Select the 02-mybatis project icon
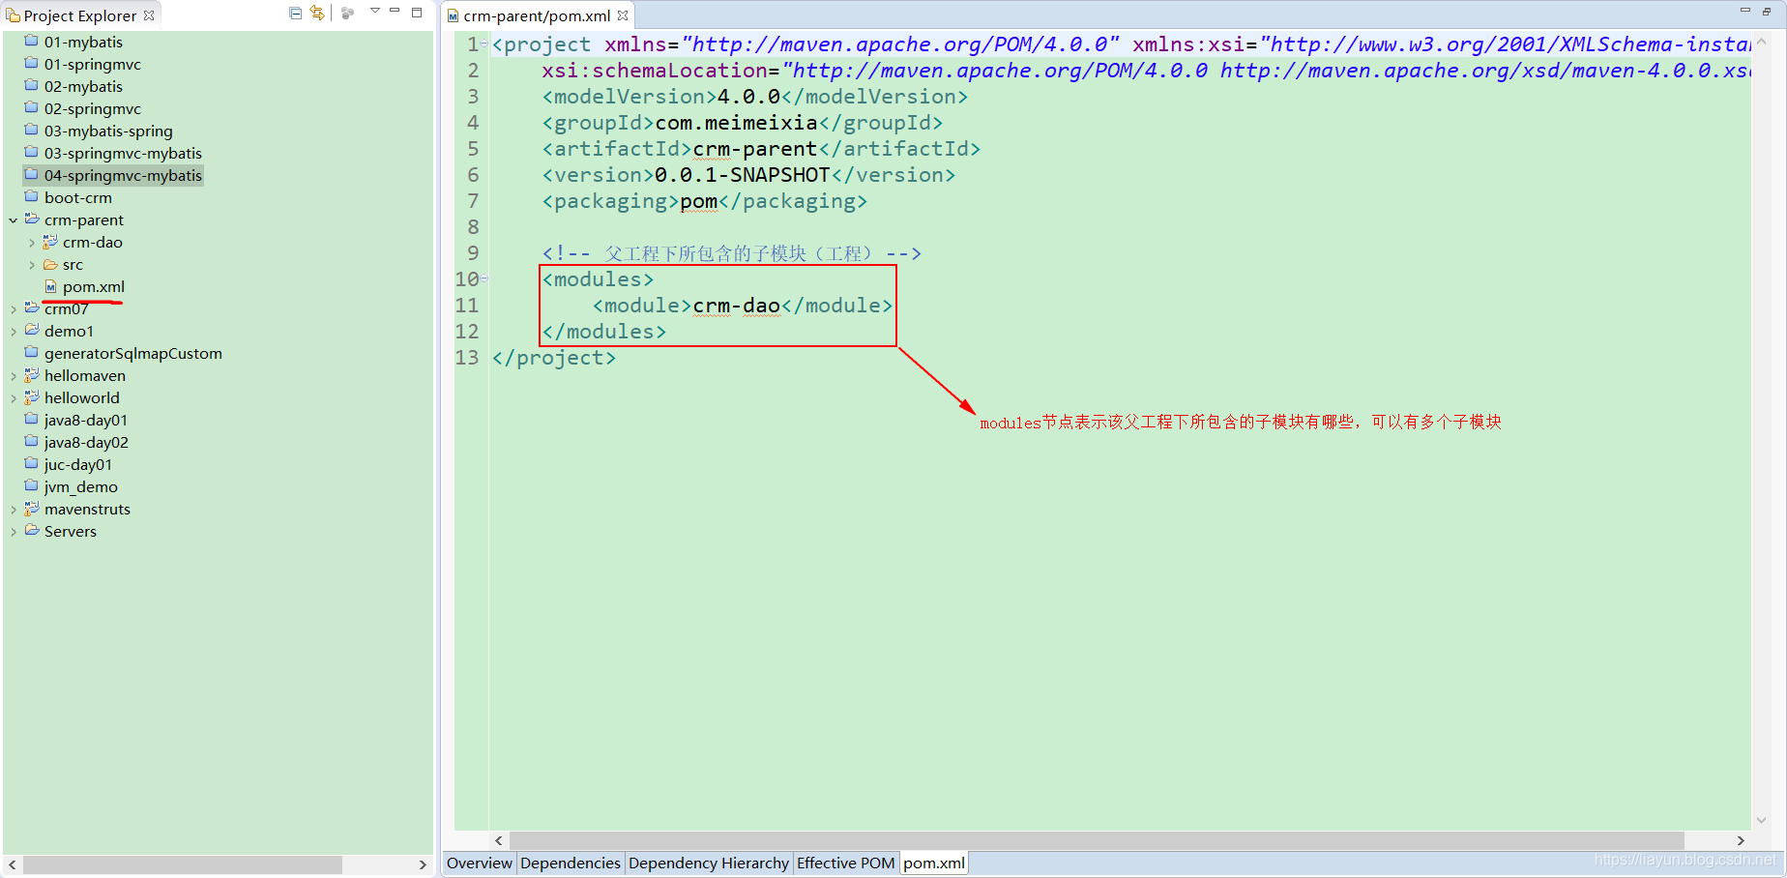 [32, 86]
